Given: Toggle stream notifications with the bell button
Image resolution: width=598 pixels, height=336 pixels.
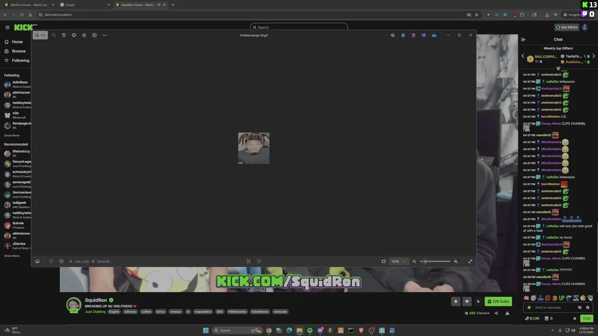Looking at the screenshot, I should pyautogui.click(x=456, y=301).
